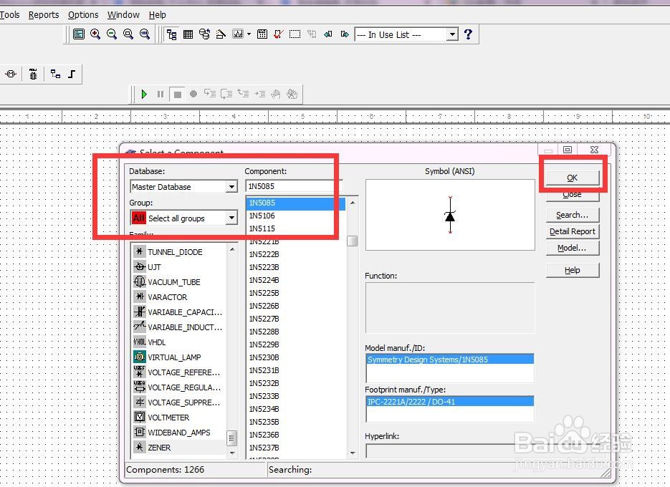Screen dimensions: 670x487
Task: Open the Postprocessor icon
Action: pyautogui.click(x=262, y=34)
